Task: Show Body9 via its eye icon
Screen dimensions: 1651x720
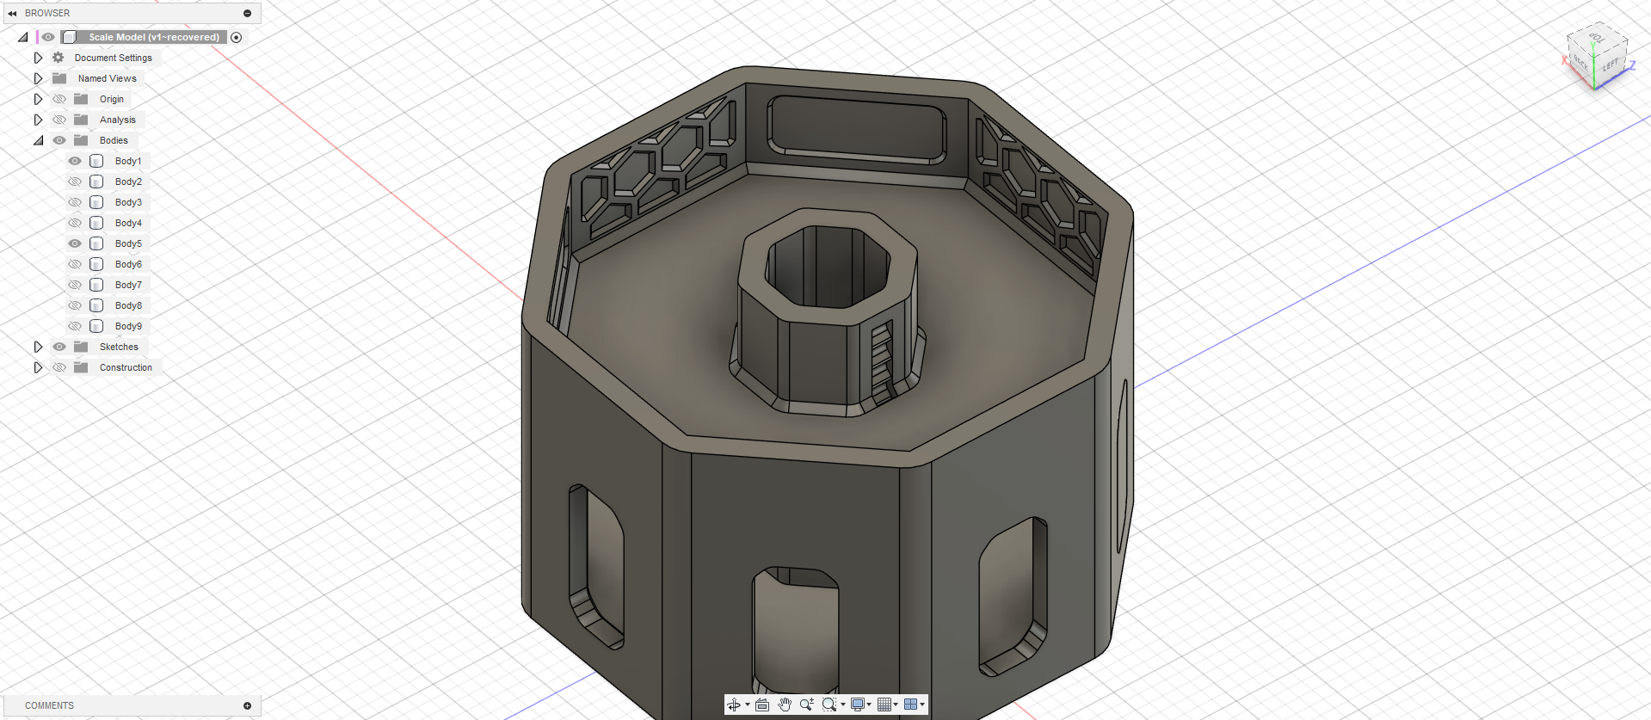Action: [x=75, y=326]
